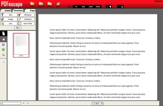Screen dimensions: 163x106
Task: Click the padlock security icon
Action: (122, 7)
